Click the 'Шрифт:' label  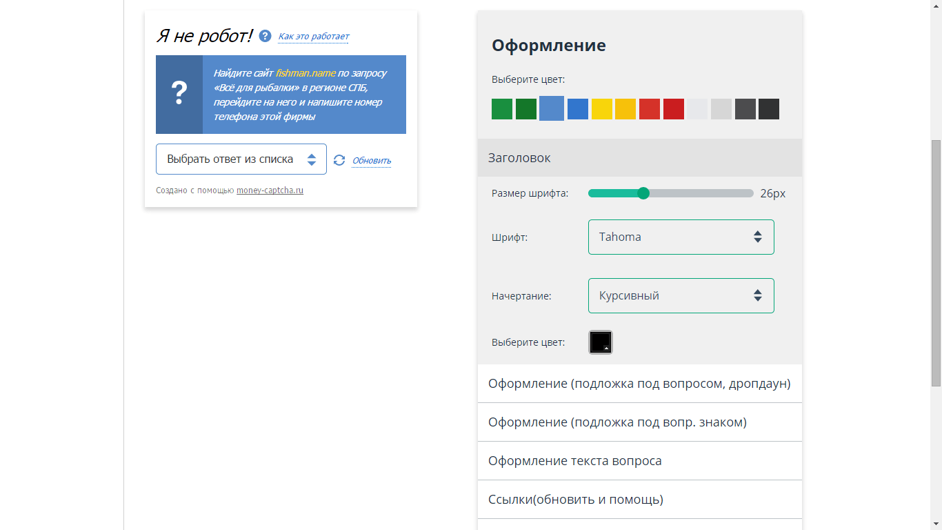point(510,237)
